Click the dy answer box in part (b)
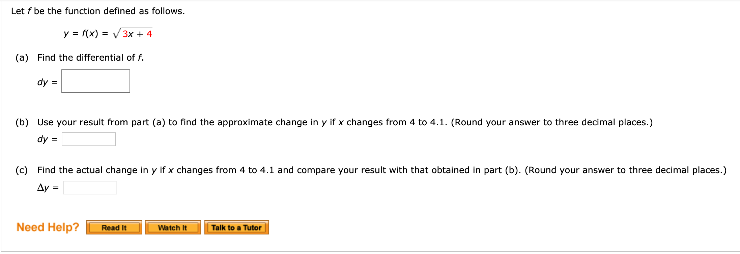The width and height of the screenshot is (740, 254). click(x=88, y=139)
